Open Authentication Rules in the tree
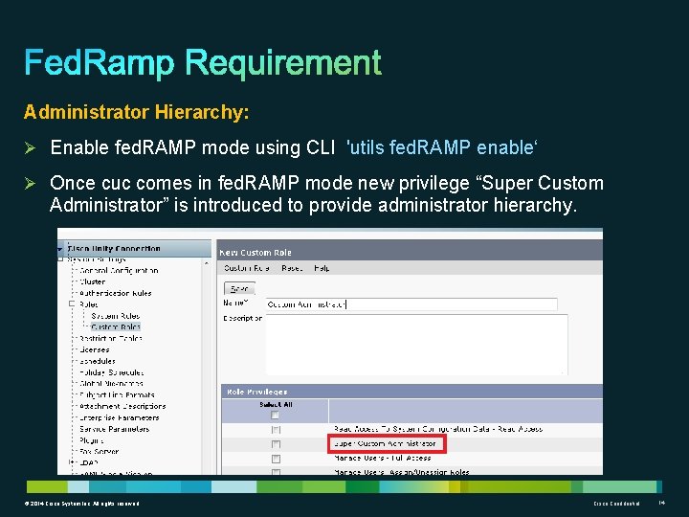 [x=116, y=293]
